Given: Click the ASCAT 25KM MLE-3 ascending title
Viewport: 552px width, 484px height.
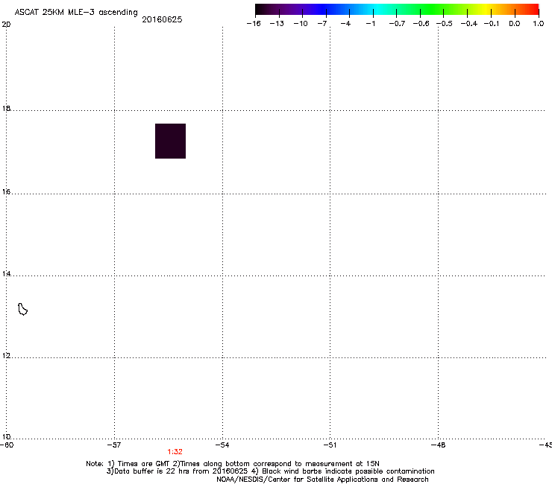Looking at the screenshot, I should tap(76, 13).
